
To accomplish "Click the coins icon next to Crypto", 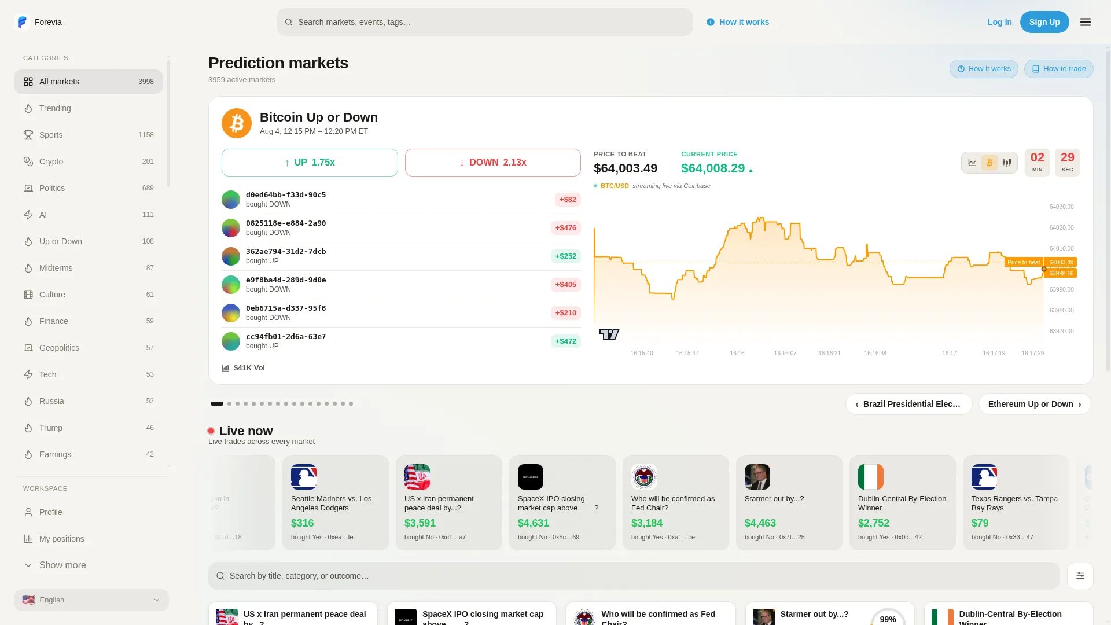I will [28, 161].
